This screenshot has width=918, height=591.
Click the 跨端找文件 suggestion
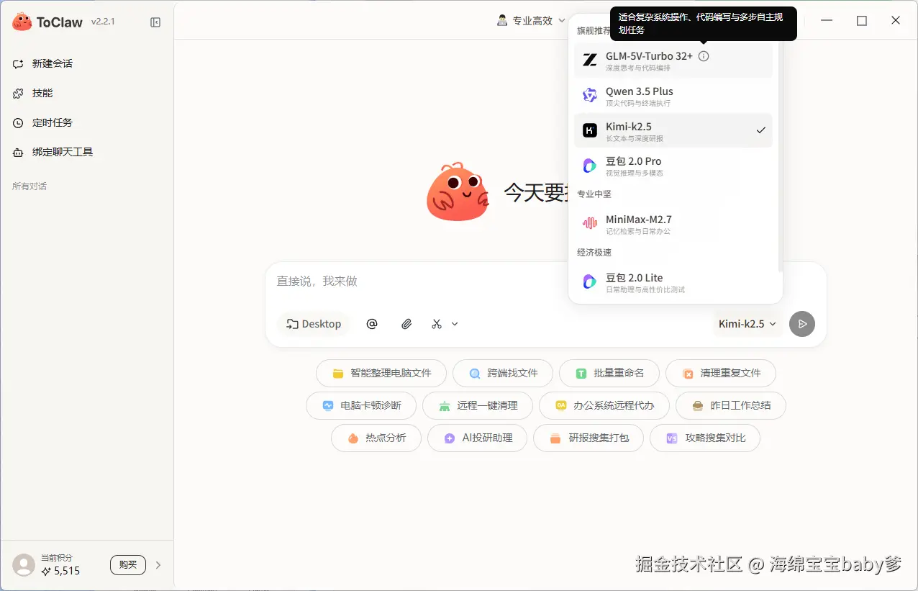click(x=503, y=374)
